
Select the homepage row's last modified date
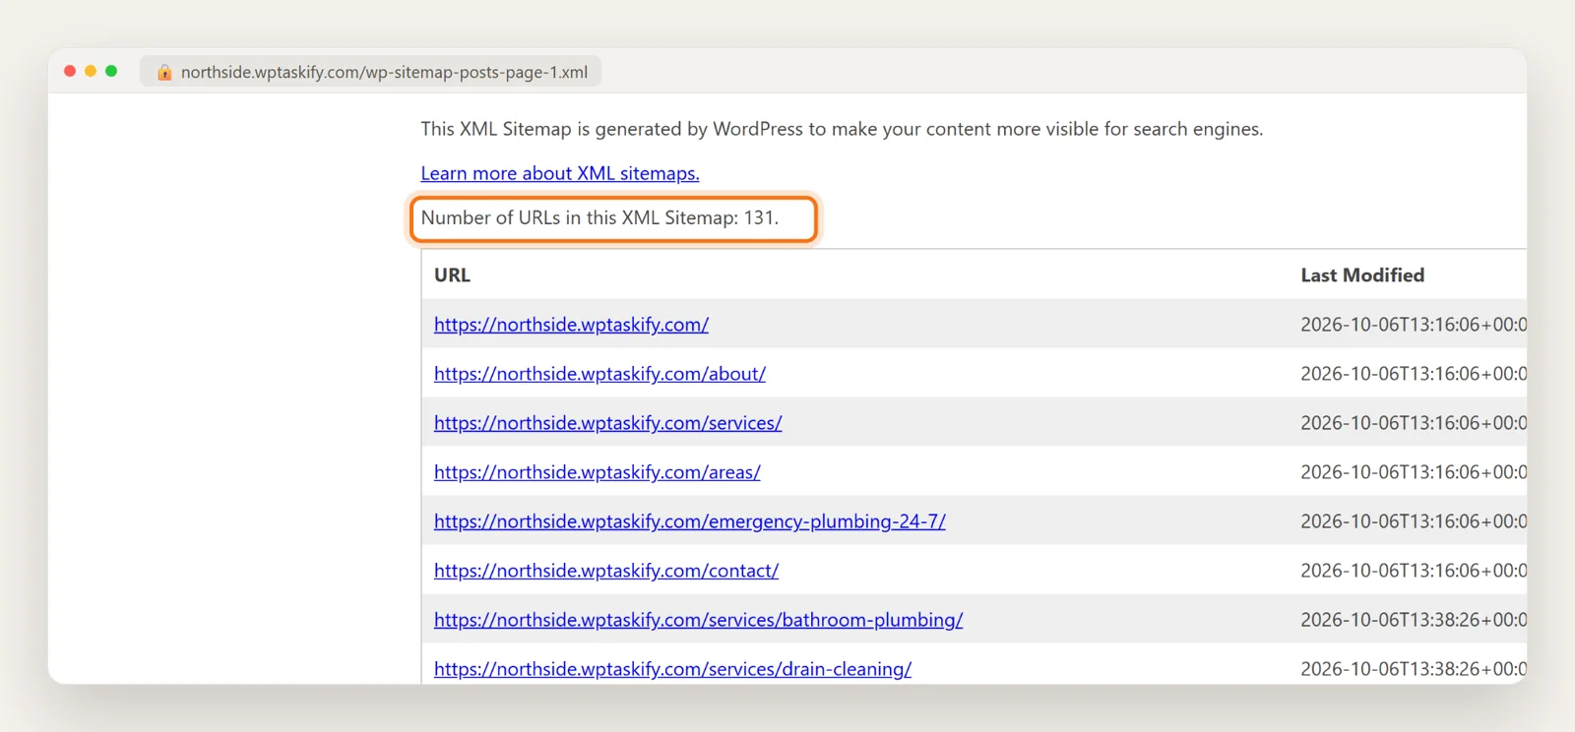1414,325
